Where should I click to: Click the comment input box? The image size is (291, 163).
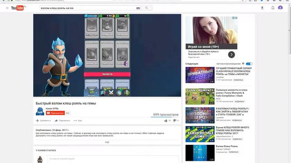(113, 159)
